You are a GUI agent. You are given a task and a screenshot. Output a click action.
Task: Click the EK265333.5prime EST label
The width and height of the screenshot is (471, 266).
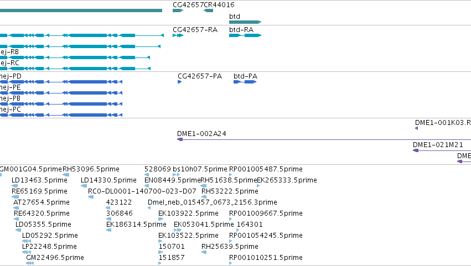point(287,180)
